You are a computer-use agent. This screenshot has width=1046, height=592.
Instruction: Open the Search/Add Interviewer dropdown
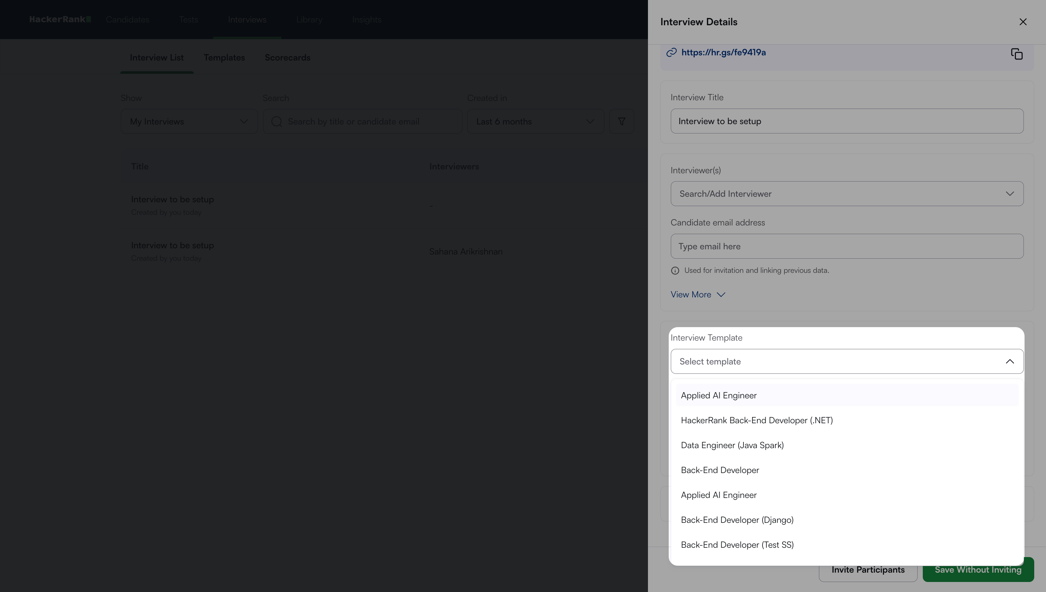coord(847,194)
